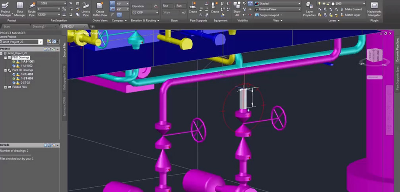The width and height of the screenshot is (400, 192).
Task: Select drawing 1-A1-1001 in tree
Action: 27,61
